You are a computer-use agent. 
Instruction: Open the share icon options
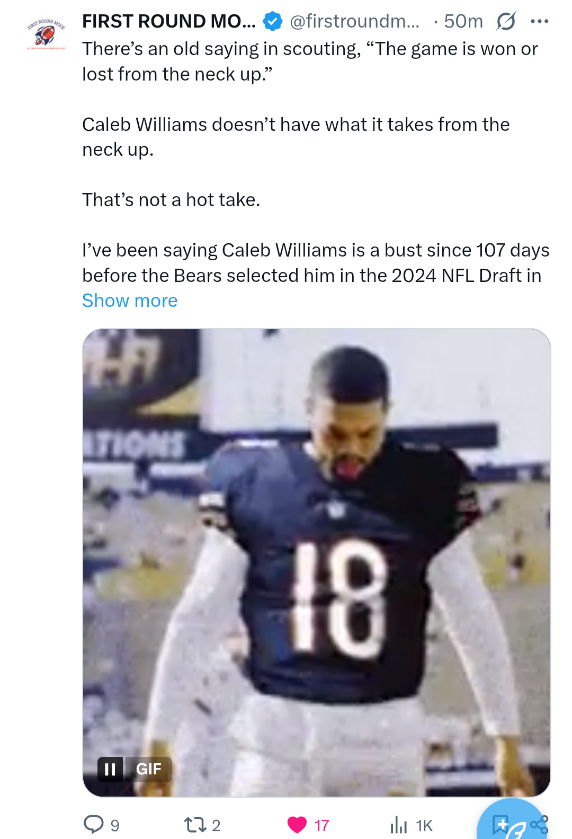(539, 825)
